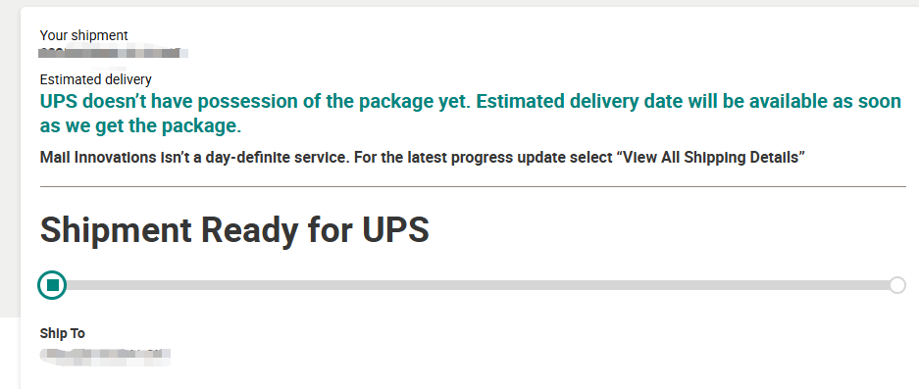Select the blurred tracking number under Your shipment
This screenshot has width=919, height=389.
click(x=113, y=53)
